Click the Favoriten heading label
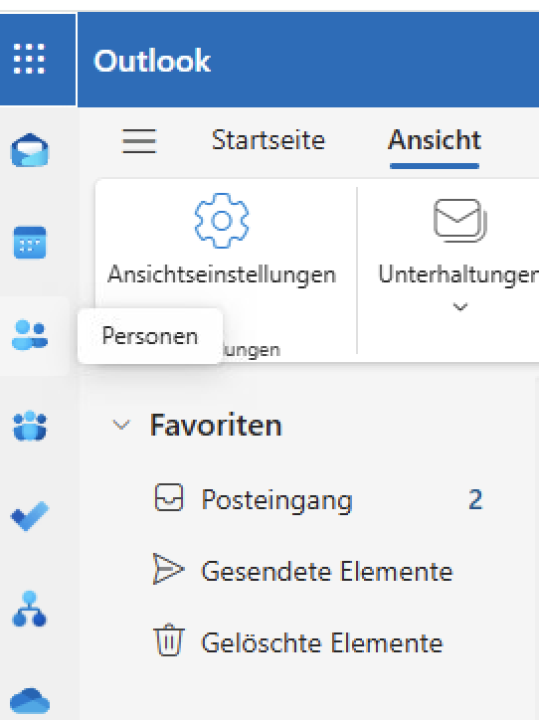The height and width of the screenshot is (720, 539). pyautogui.click(x=216, y=425)
